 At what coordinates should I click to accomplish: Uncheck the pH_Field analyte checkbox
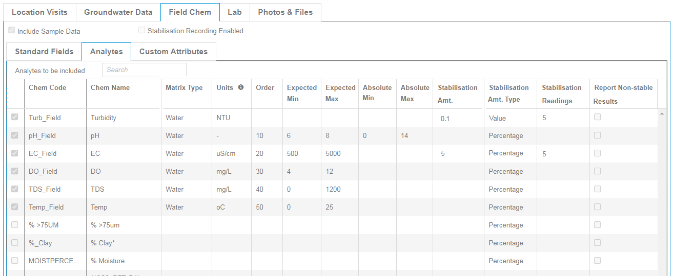pos(15,135)
